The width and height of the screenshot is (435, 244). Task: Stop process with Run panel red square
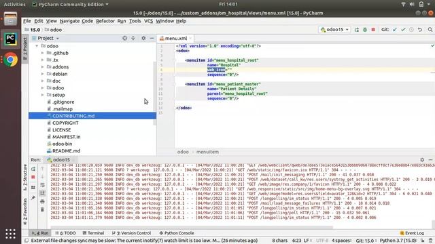point(33,177)
